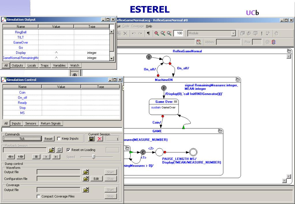Click the hand pan tool icon
The height and width of the screenshot is (204, 295).
tap(276, 33)
